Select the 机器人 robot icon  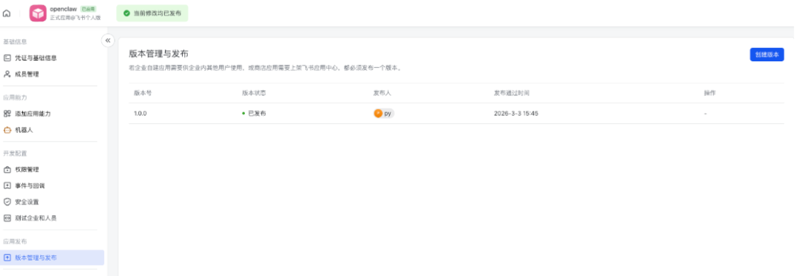pyautogui.click(x=7, y=130)
